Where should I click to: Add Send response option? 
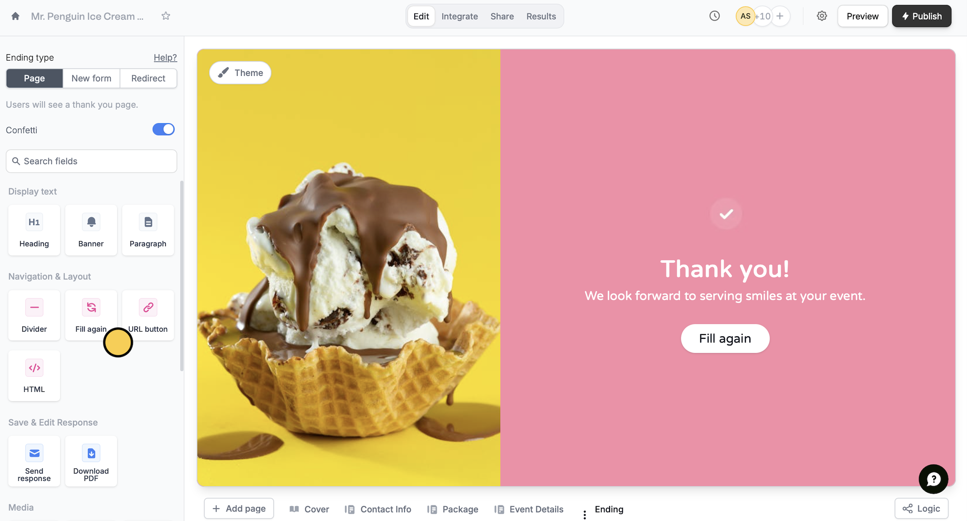point(34,461)
